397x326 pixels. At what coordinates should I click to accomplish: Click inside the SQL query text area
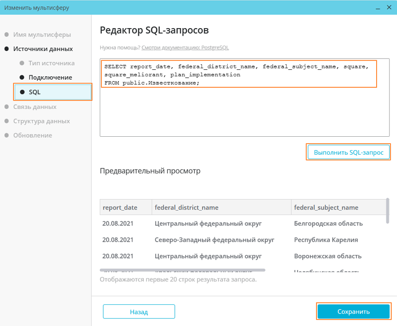[x=245, y=98]
